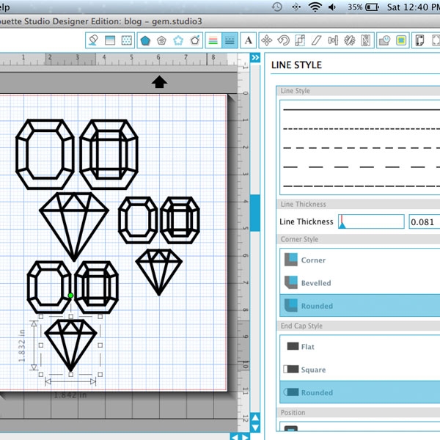Click the top-middle selection handle of selected diamond

tap(70, 317)
